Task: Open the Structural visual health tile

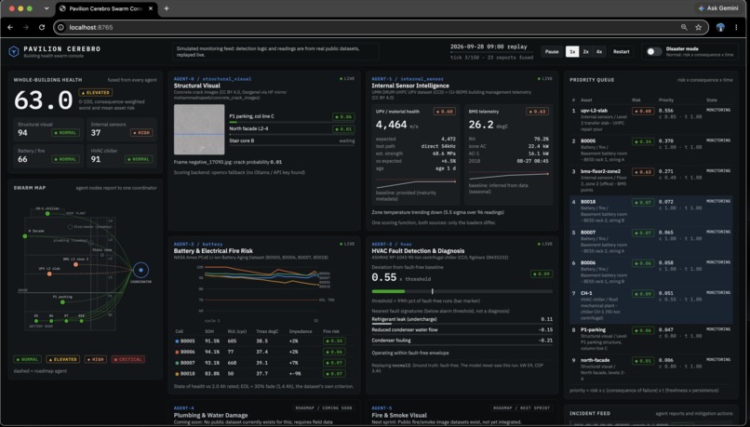Action: pyautogui.click(x=47, y=129)
